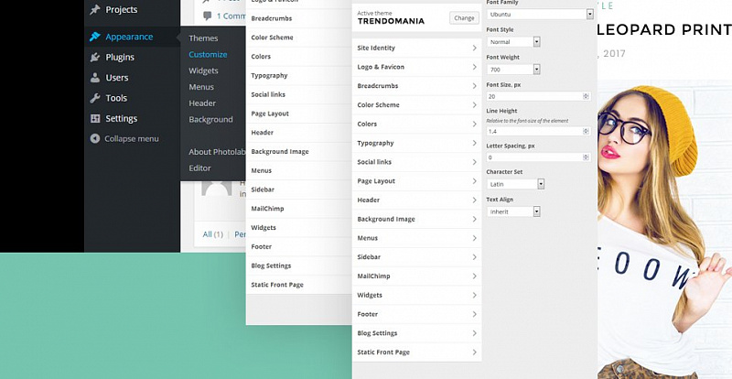Click the LEOPARD PRINT post title
Viewport: 732px width, 379px height.
[664, 29]
